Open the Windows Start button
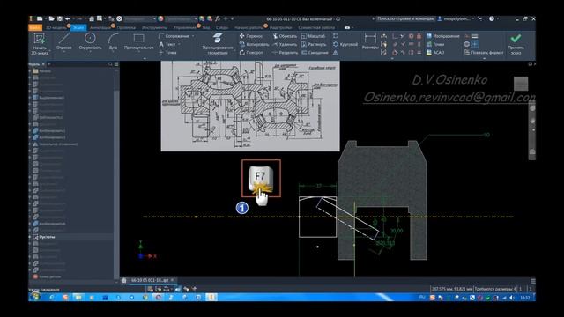The height and width of the screenshot is (317, 564). coord(35,298)
